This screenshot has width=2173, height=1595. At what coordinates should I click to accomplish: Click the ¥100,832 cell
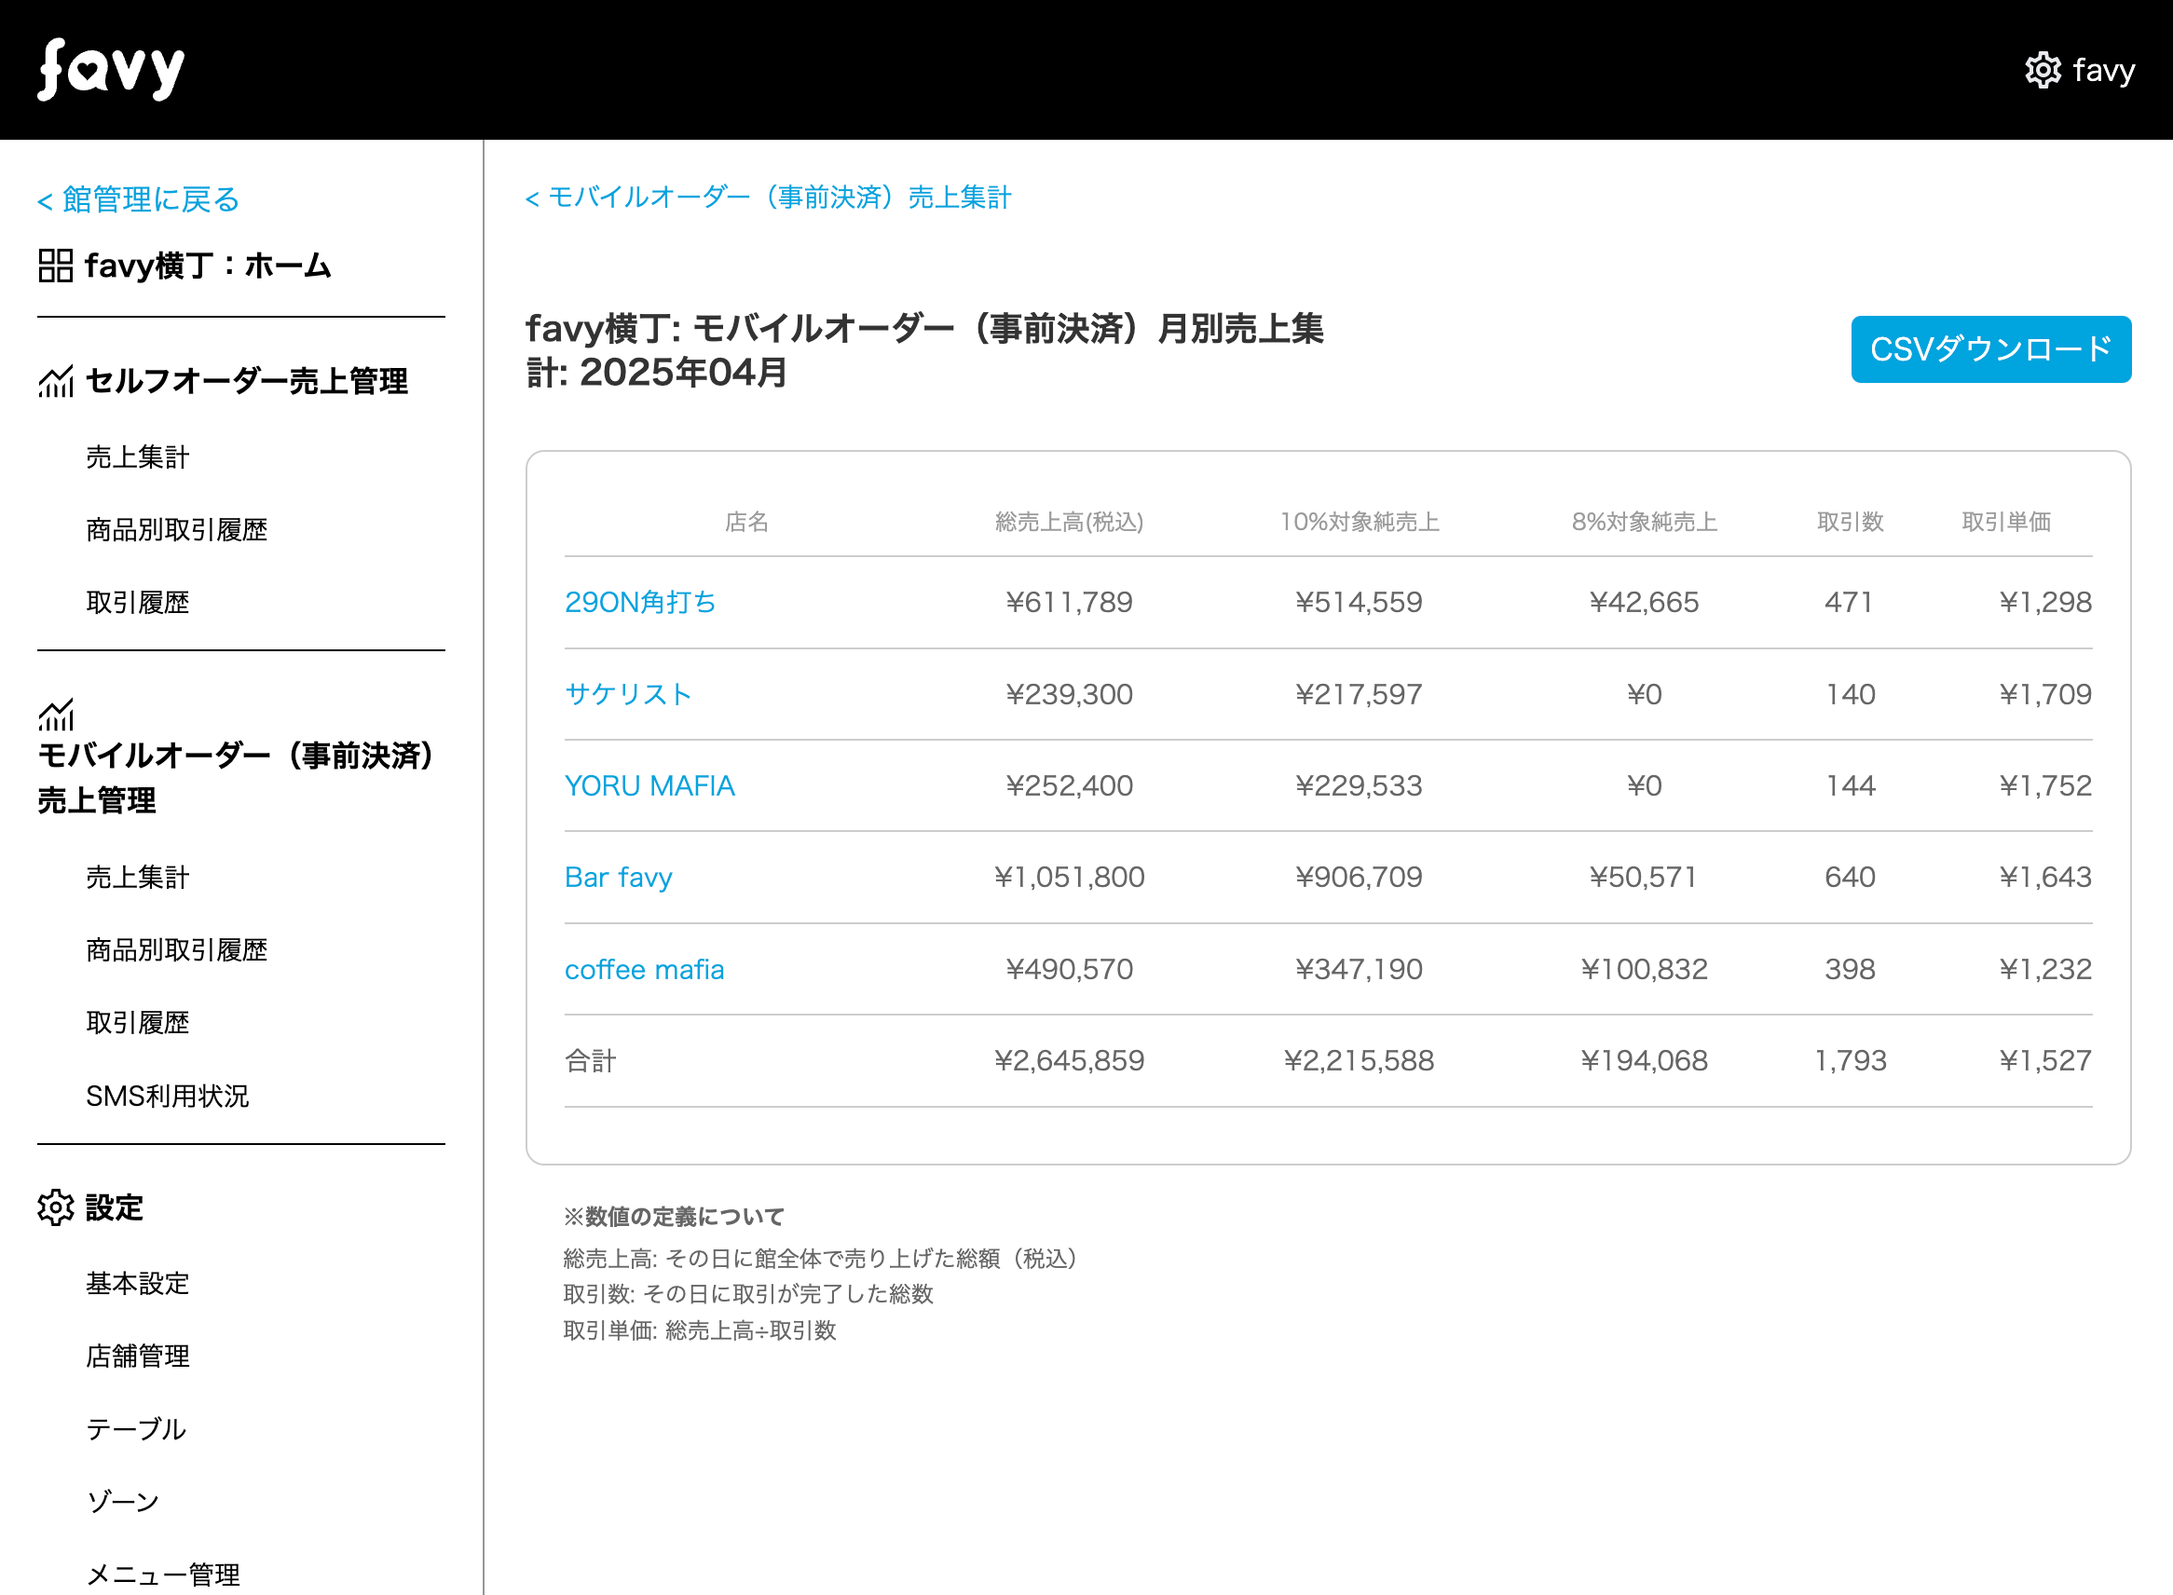[1644, 968]
